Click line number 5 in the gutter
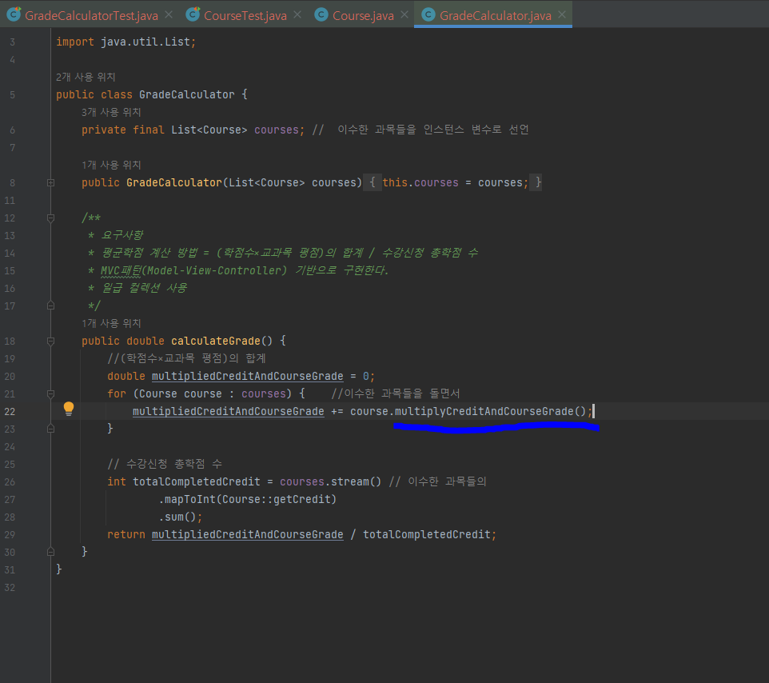Screen dimensions: 769x683 point(12,94)
